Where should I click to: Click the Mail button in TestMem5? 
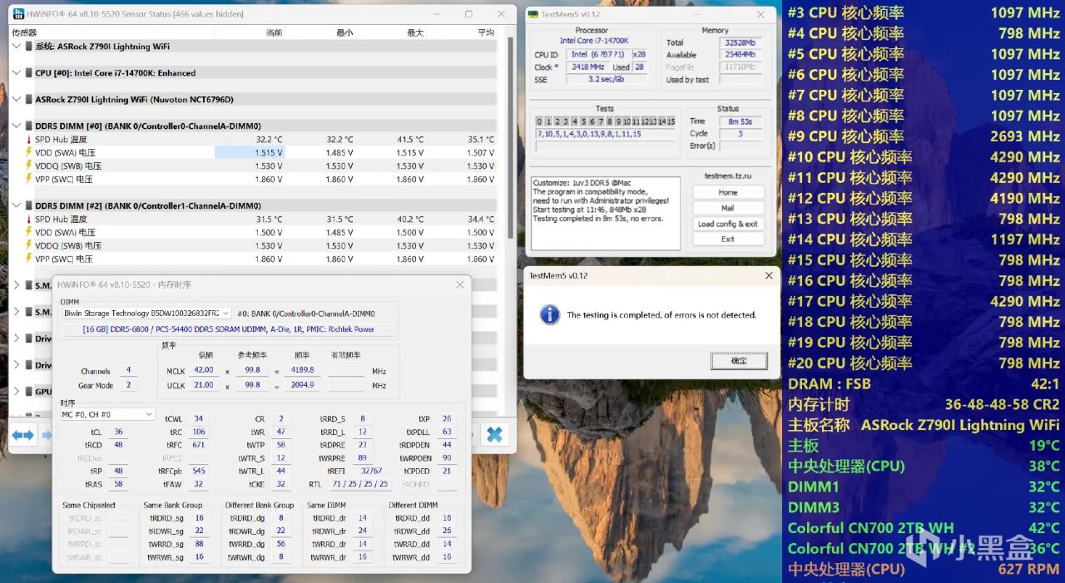point(728,208)
